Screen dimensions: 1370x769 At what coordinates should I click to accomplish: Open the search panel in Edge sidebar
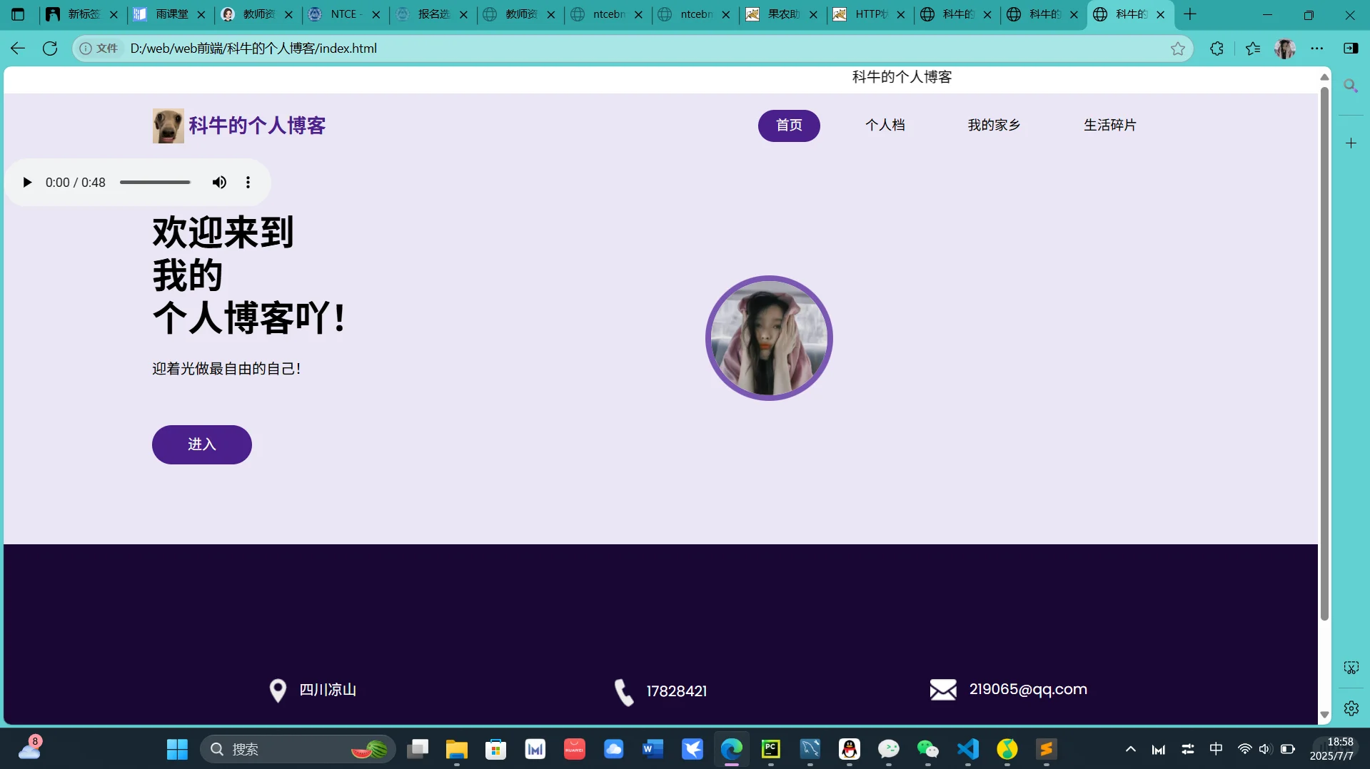[x=1351, y=86]
